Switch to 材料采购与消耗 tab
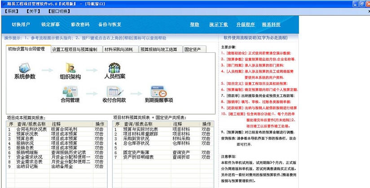 click(120, 49)
